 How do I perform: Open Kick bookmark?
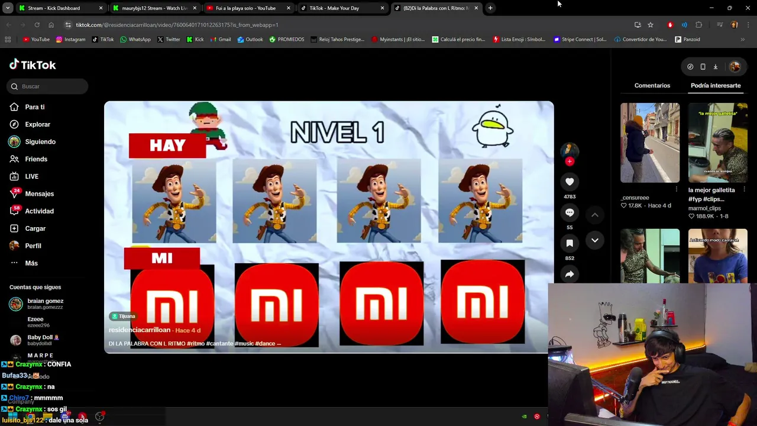tap(195, 40)
